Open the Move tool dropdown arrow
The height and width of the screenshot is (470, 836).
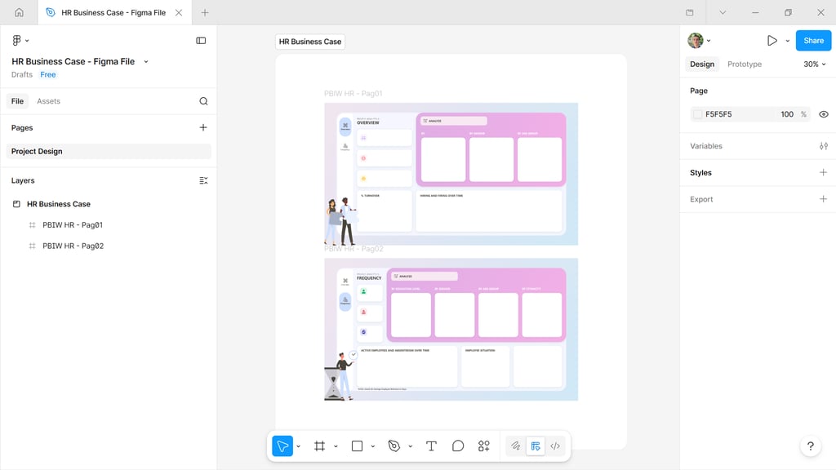(297, 446)
